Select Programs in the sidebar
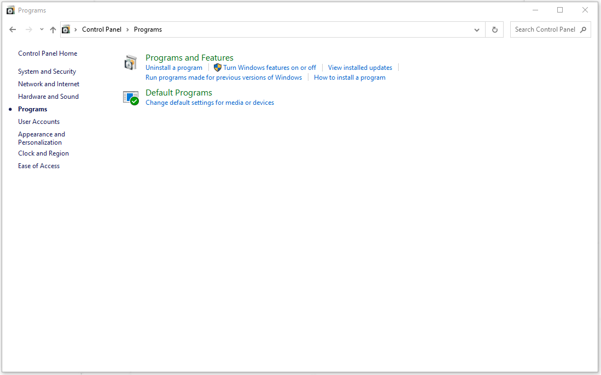Image resolution: width=601 pixels, height=375 pixels. [x=33, y=109]
